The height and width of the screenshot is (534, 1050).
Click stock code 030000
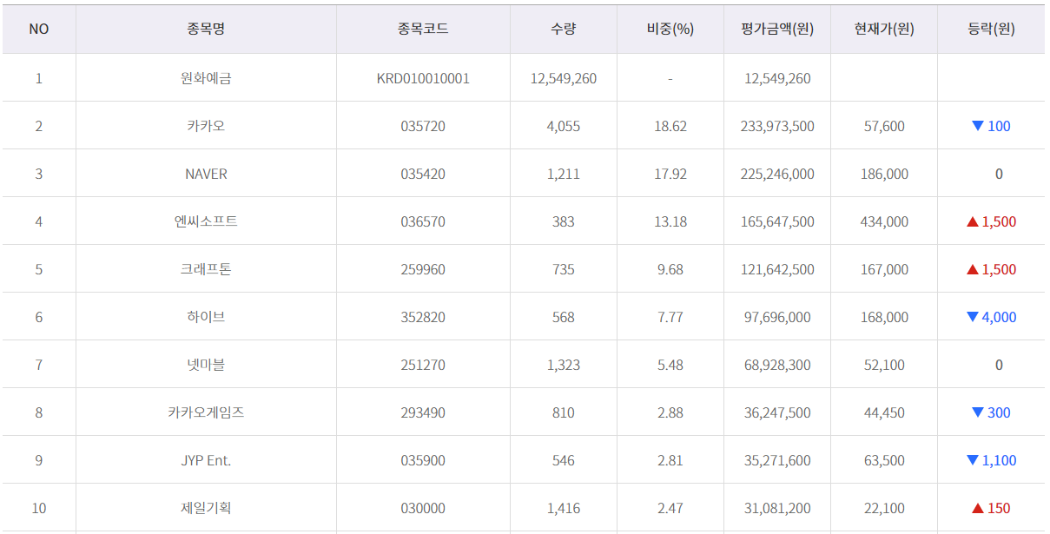coord(423,508)
